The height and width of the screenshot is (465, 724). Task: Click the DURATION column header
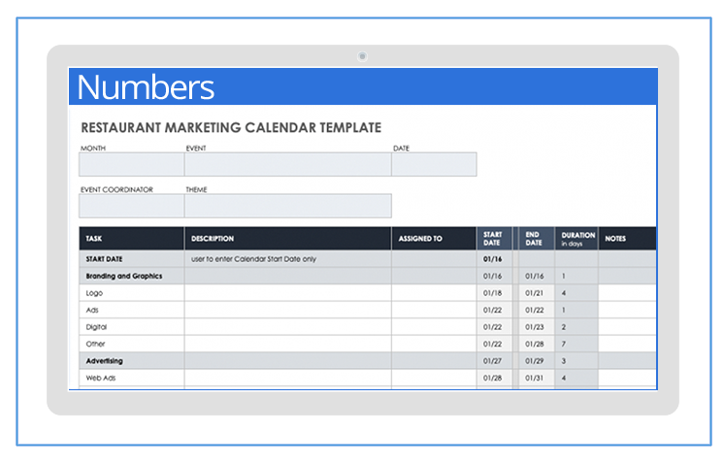coord(576,239)
